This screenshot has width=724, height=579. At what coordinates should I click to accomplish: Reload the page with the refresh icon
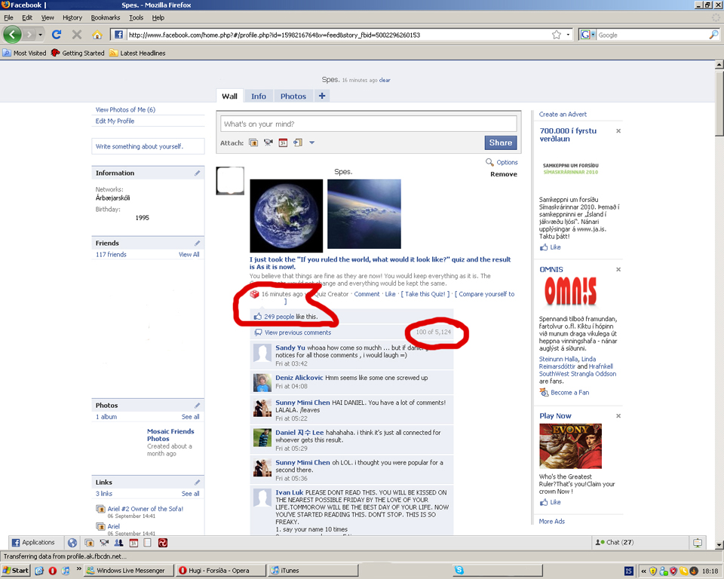click(x=57, y=35)
